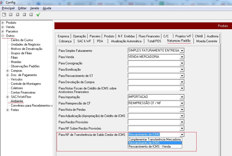Switch to the Cobrança tab

point(65,41)
